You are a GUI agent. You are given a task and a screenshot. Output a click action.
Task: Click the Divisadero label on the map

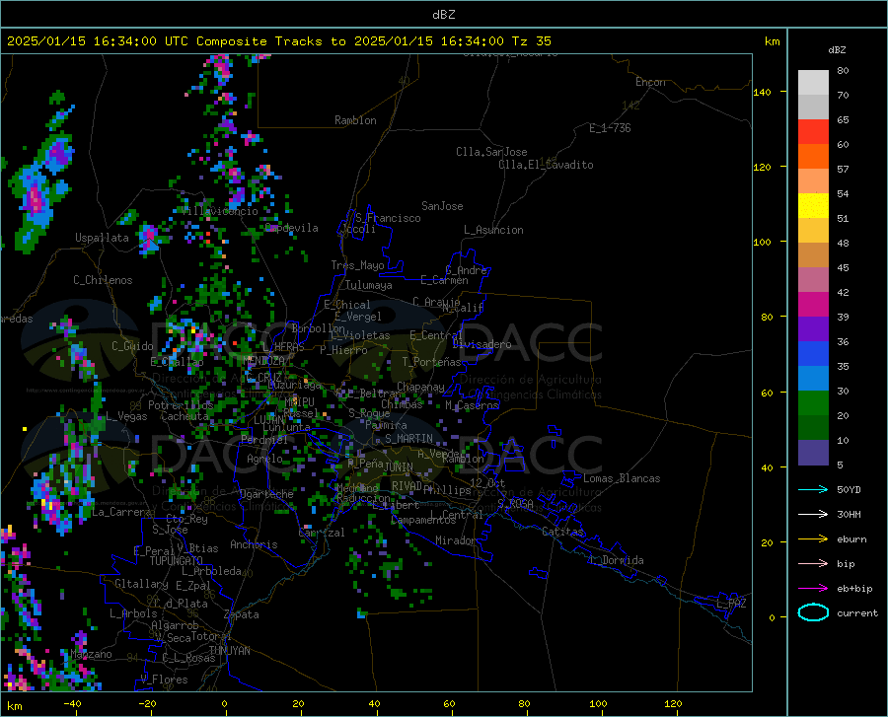point(481,344)
